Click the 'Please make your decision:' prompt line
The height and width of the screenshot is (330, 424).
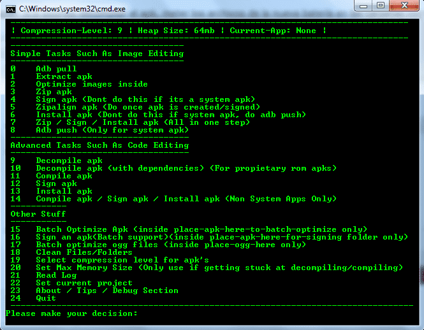click(x=71, y=313)
